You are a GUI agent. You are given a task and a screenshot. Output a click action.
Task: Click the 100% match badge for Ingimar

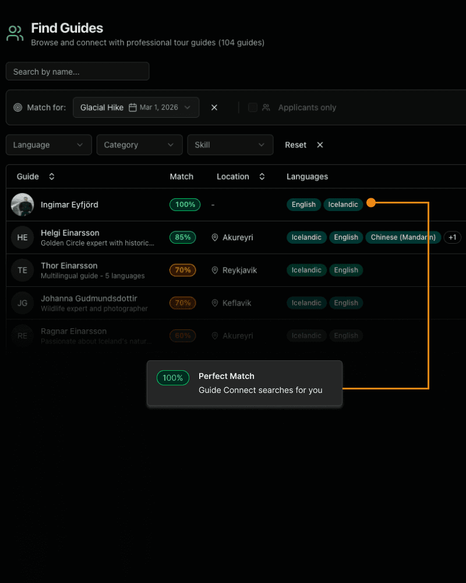click(185, 205)
